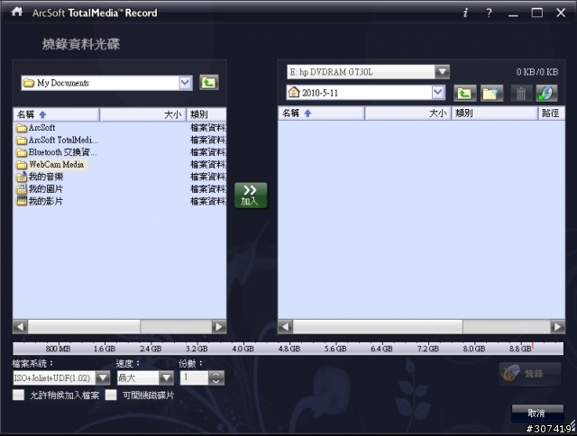The width and height of the screenshot is (577, 436).
Task: Click the 加入 add button
Action: (251, 195)
